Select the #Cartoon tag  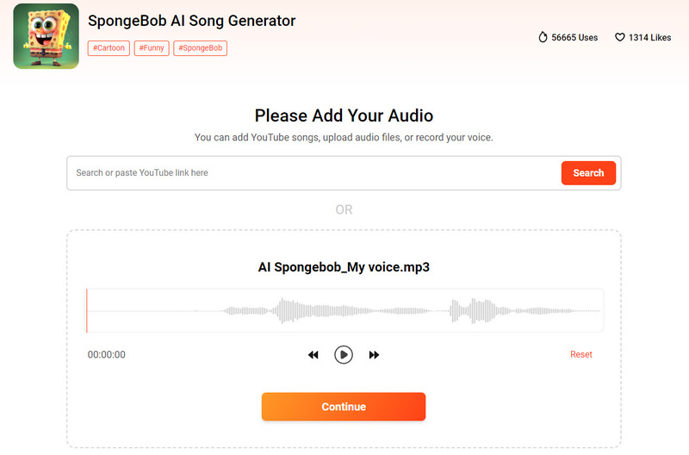(x=109, y=48)
